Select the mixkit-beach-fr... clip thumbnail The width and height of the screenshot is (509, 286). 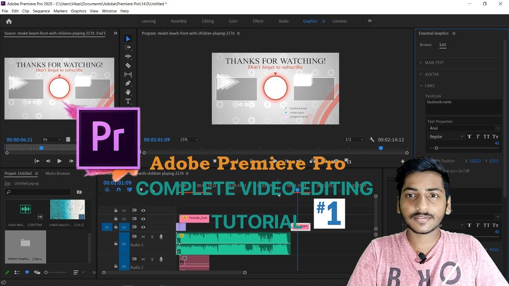67,209
